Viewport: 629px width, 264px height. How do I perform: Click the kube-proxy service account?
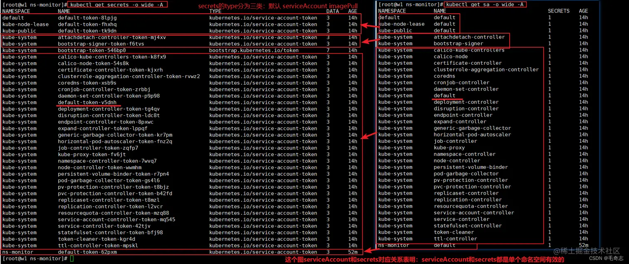pyautogui.click(x=449, y=148)
